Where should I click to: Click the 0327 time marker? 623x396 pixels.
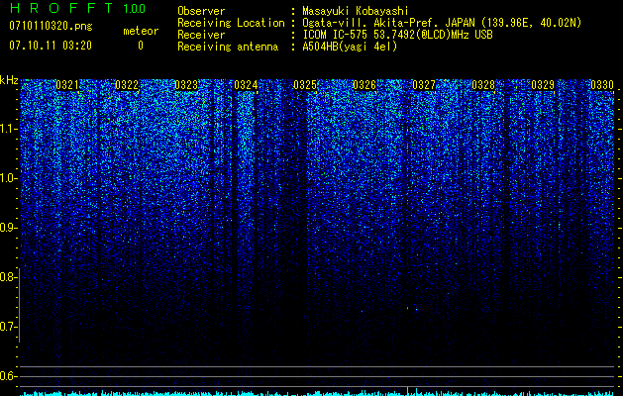click(x=424, y=85)
